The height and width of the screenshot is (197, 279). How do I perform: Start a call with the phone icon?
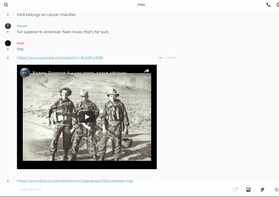click(268, 5)
